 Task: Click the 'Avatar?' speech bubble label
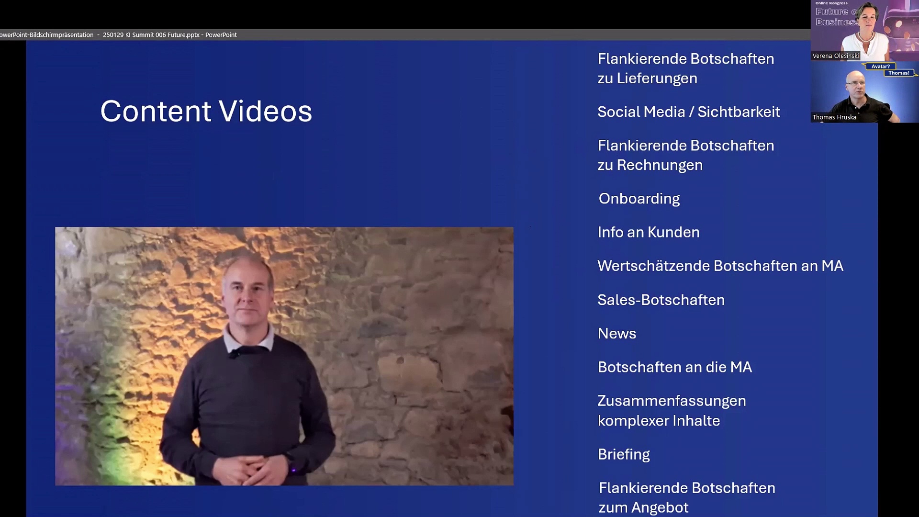880,67
